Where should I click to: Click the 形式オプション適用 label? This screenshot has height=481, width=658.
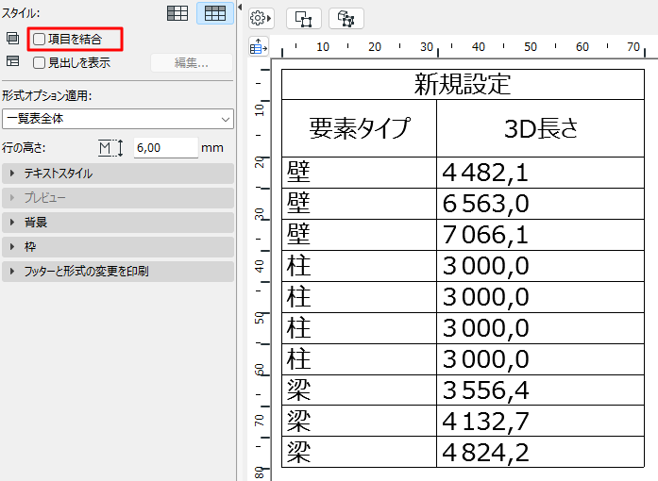46,95
